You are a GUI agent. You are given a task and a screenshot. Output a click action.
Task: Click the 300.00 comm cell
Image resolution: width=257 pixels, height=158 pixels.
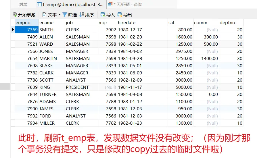point(206,37)
